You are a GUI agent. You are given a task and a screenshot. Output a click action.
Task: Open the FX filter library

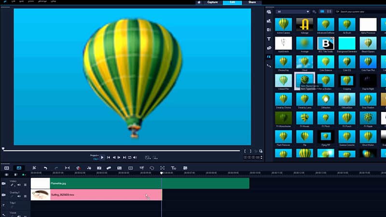click(269, 57)
